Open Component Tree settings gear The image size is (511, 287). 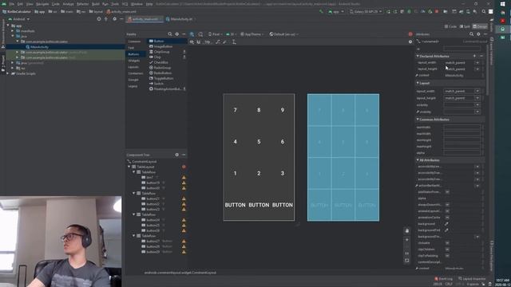(177, 155)
